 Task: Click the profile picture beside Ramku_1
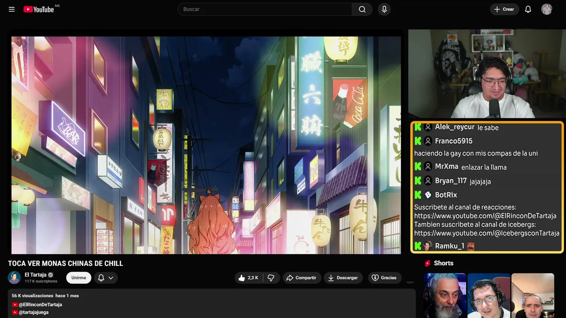[428, 246]
